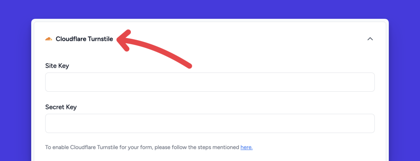The image size is (420, 161).
Task: Select the Turnstile helper instructions text
Action: pos(149,147)
